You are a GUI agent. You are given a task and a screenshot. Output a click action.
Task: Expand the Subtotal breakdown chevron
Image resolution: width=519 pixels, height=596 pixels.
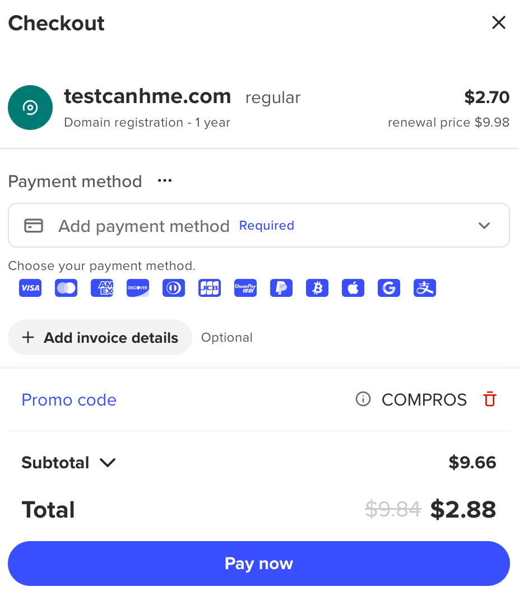(x=107, y=463)
